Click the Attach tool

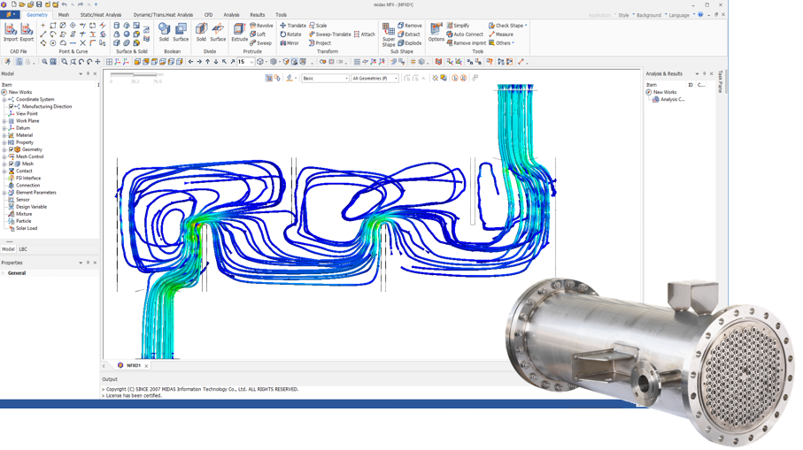(x=365, y=34)
